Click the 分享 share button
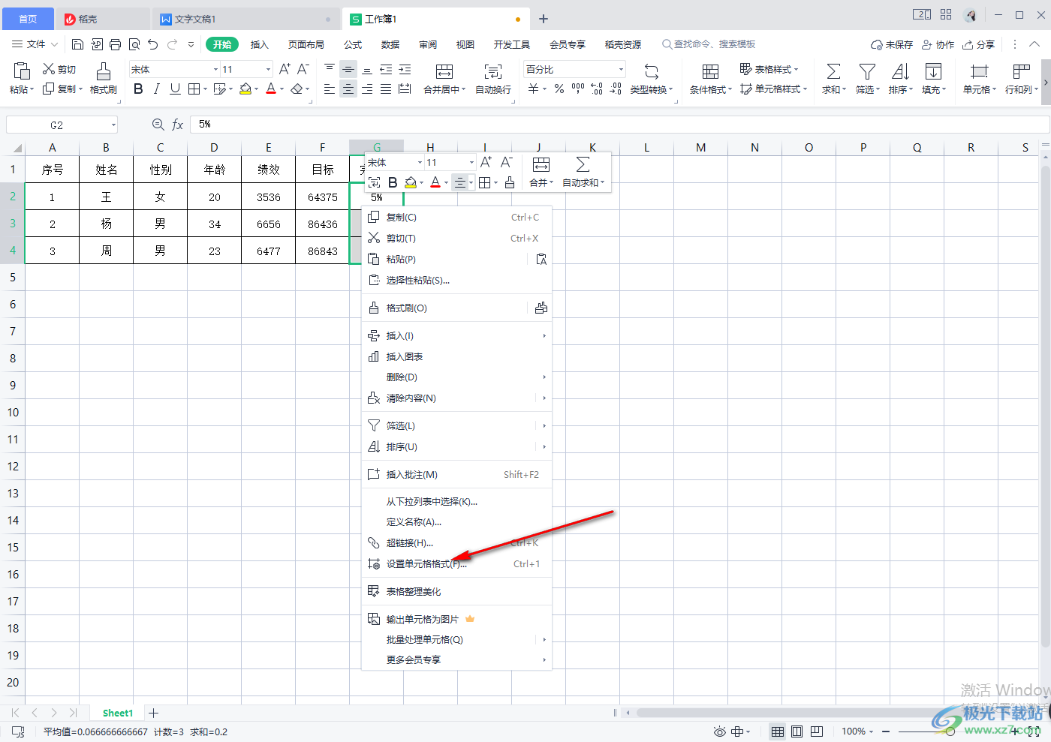The height and width of the screenshot is (742, 1051). tap(979, 44)
